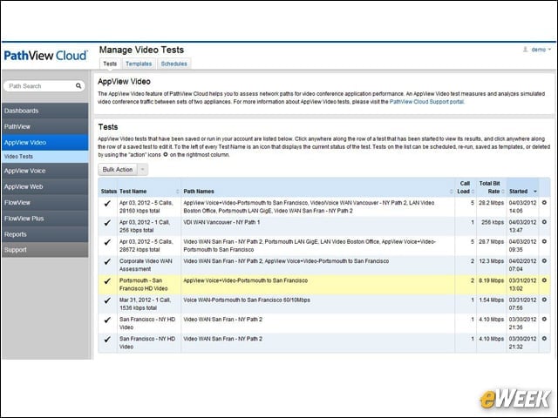Open action gear for Portsmouth - San Francisco HD Video
The width and height of the screenshot is (558, 418).
click(544, 280)
